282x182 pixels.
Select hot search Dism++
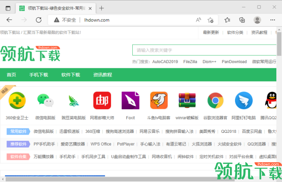(209, 62)
